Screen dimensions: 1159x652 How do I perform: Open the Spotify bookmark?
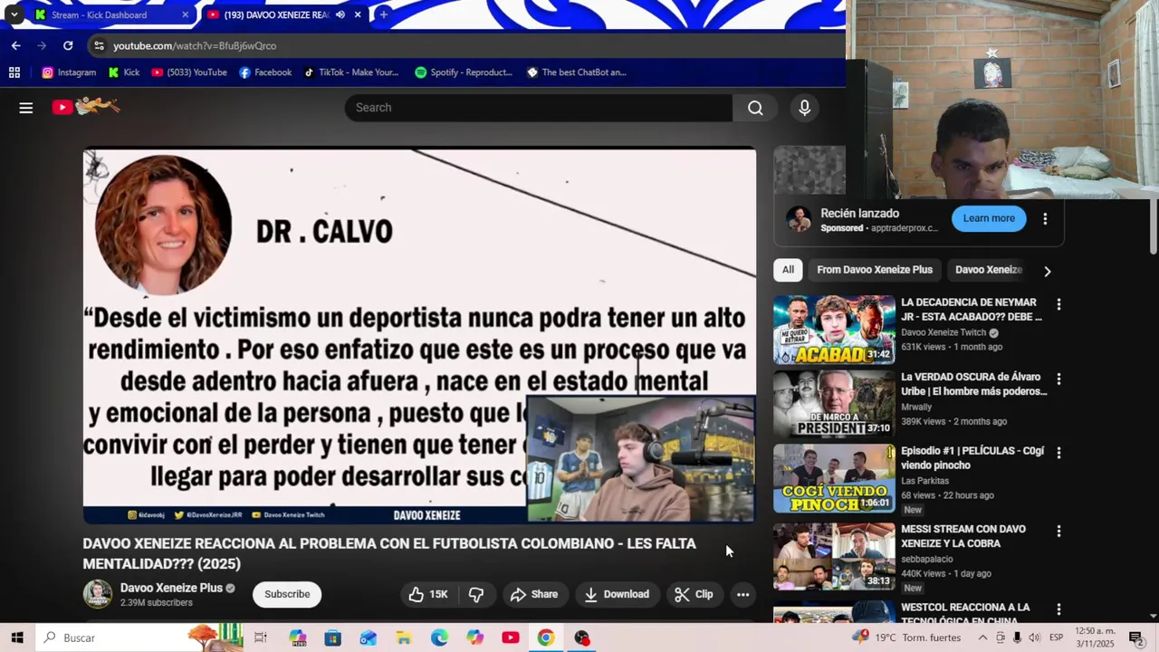[x=464, y=72]
